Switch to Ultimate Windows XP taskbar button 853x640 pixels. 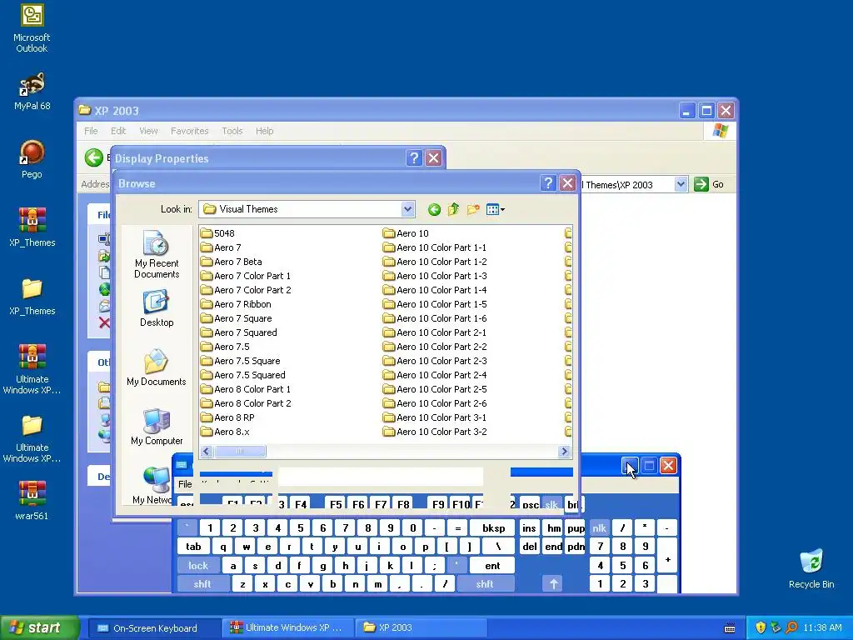(287, 628)
